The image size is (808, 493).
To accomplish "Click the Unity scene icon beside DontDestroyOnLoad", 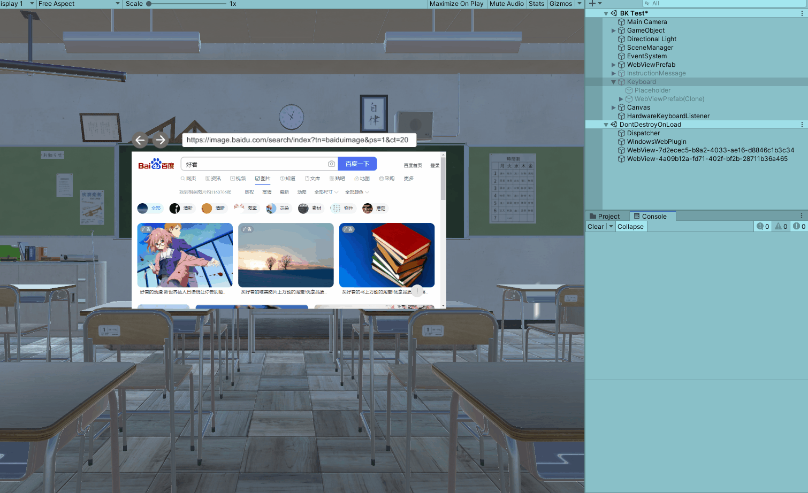I will 614,125.
